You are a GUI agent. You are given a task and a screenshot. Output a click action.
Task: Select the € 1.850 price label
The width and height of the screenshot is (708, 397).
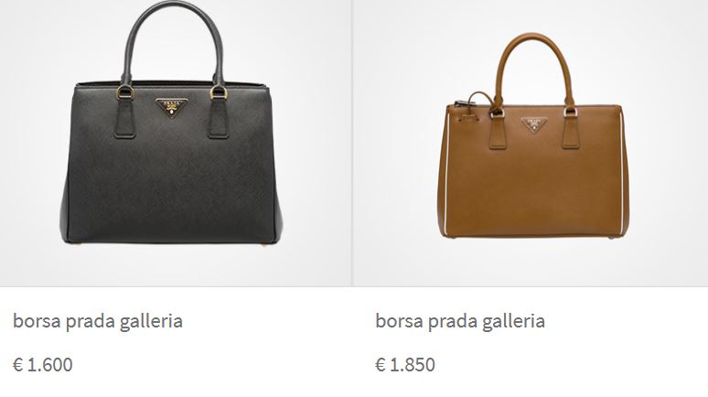tap(405, 364)
